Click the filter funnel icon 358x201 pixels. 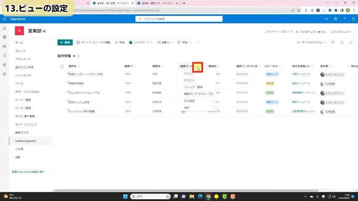tap(333, 42)
